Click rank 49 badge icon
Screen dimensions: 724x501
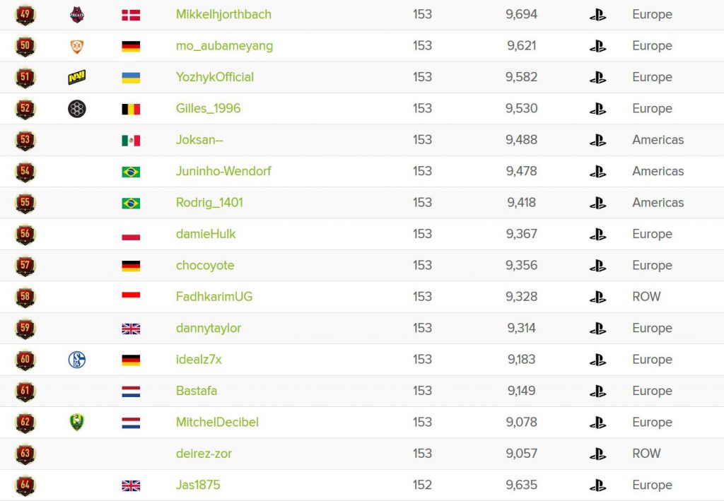point(25,15)
